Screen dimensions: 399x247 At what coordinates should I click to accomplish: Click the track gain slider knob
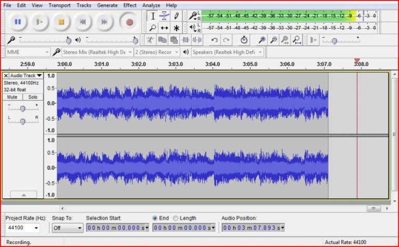point(22,108)
